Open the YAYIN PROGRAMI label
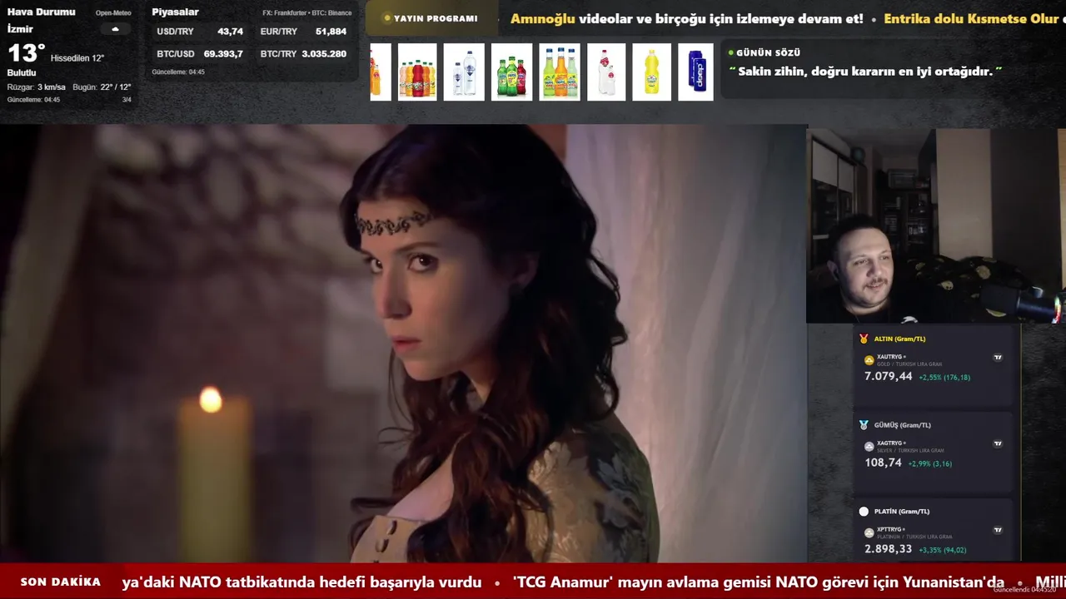This screenshot has height=599, width=1066. point(436,18)
